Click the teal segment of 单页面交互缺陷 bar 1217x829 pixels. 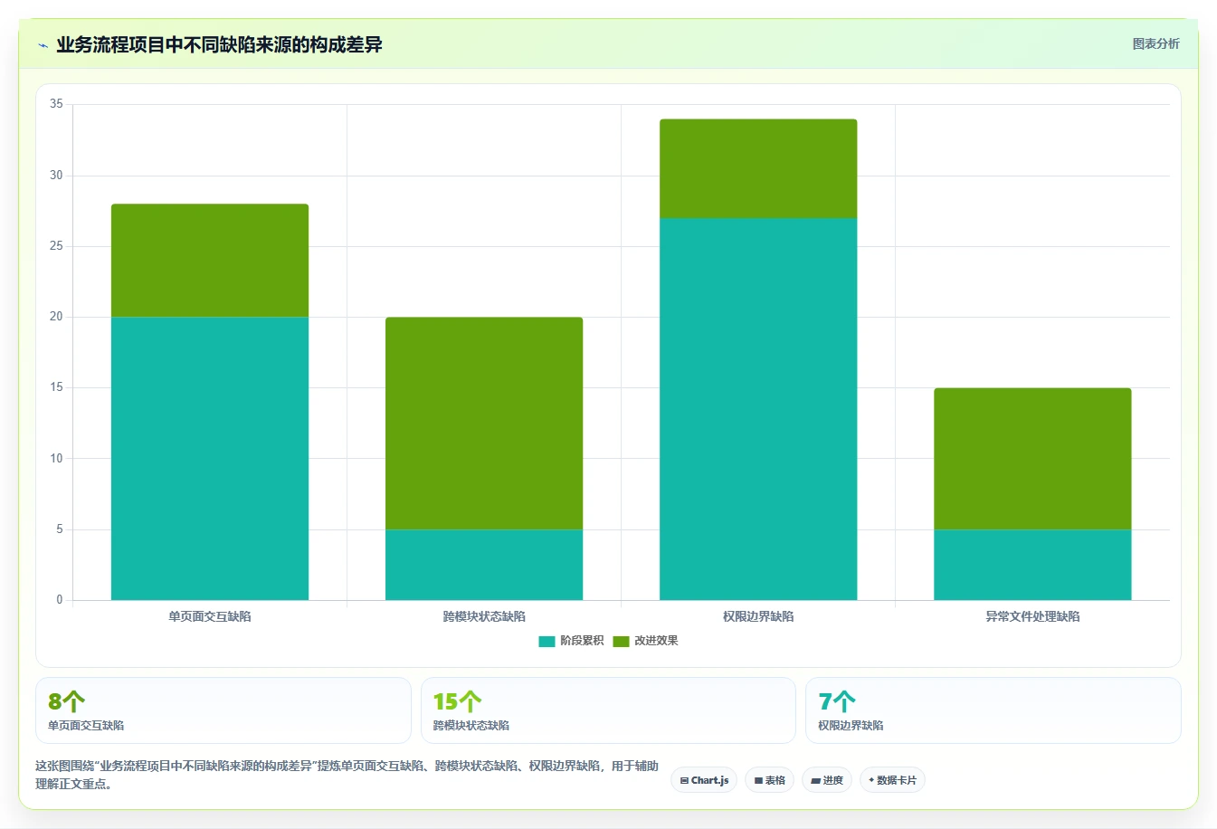point(210,458)
